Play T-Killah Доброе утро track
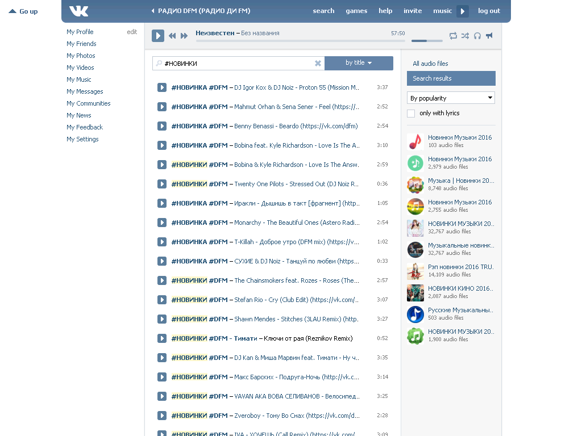The image size is (582, 436). [x=162, y=242]
